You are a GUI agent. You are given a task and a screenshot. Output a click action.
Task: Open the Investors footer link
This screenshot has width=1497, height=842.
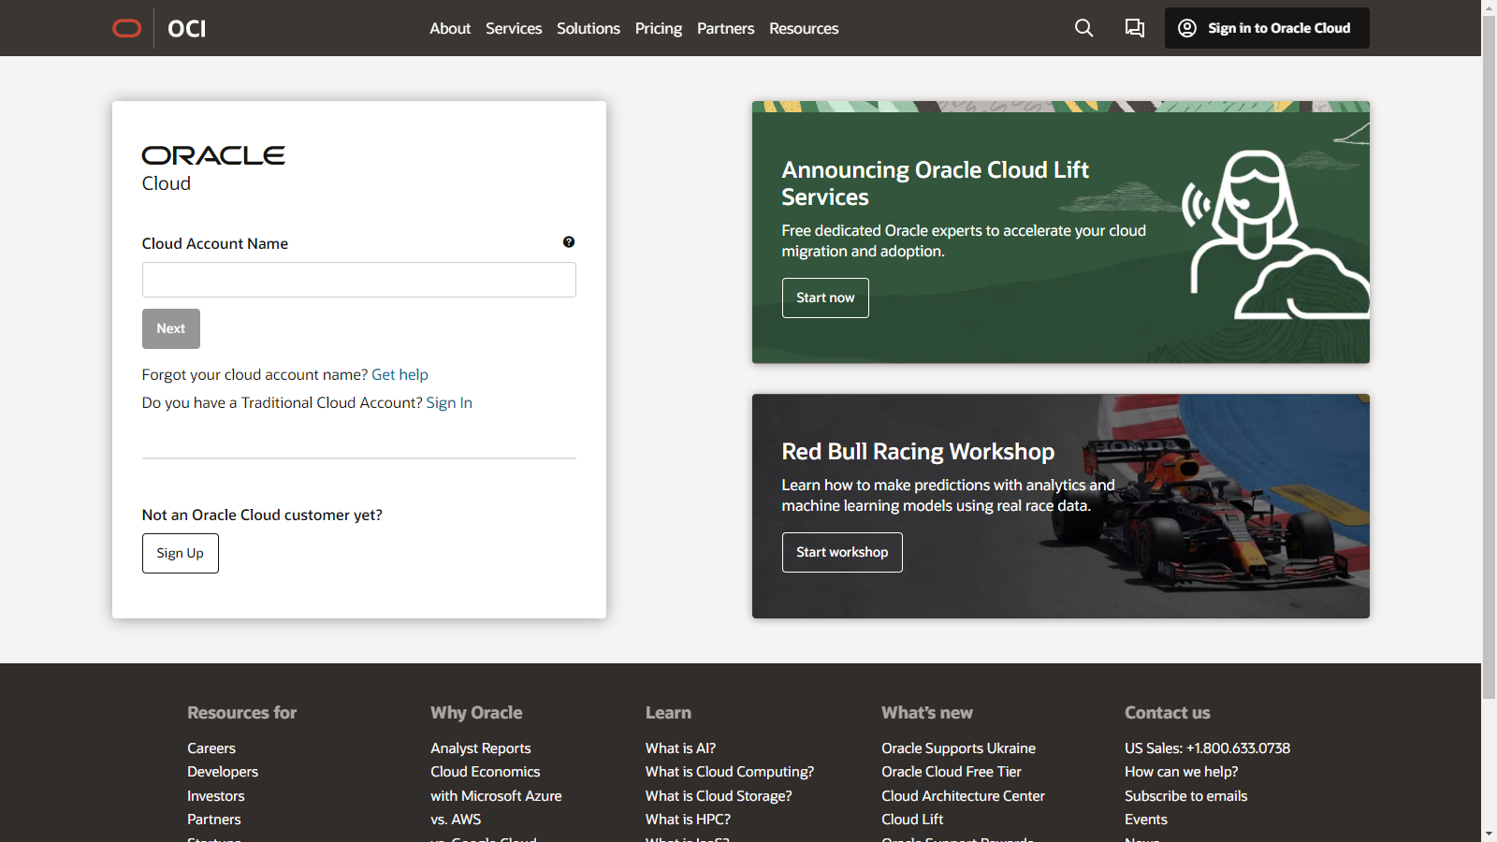coord(216,796)
